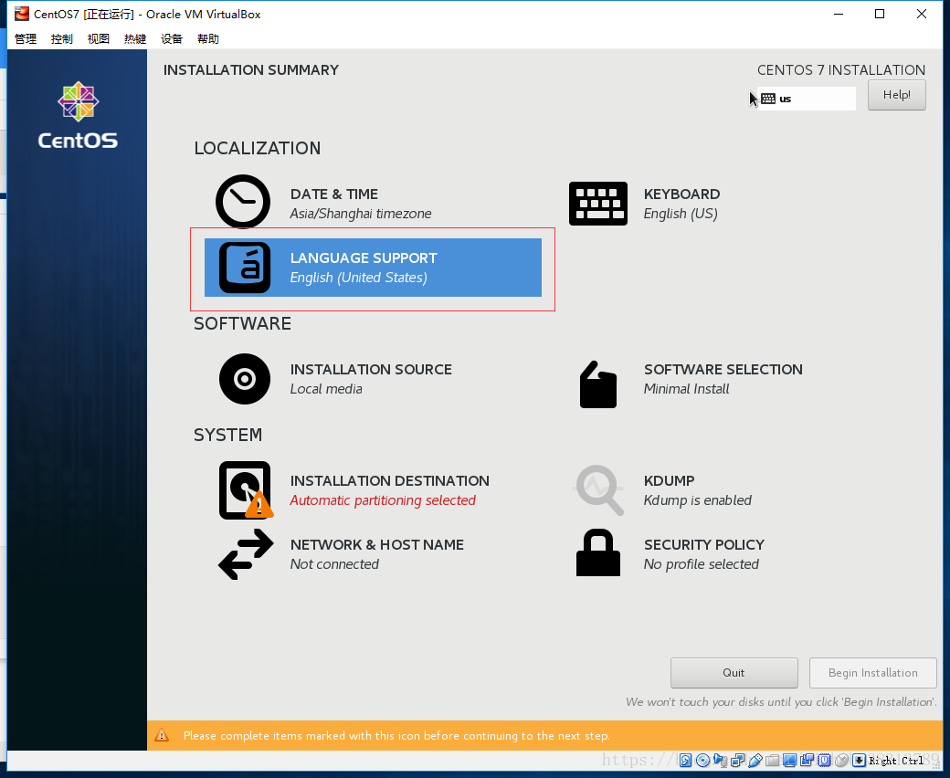Click the keyboard icon in the layout indicator
The height and width of the screenshot is (778, 950).
point(768,99)
